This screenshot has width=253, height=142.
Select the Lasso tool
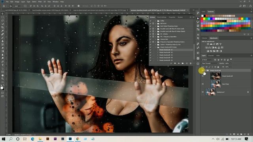[2, 21]
